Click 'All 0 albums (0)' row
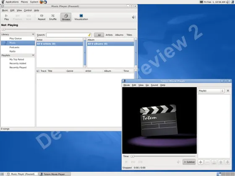This screenshot has height=176, width=235. (110, 44)
